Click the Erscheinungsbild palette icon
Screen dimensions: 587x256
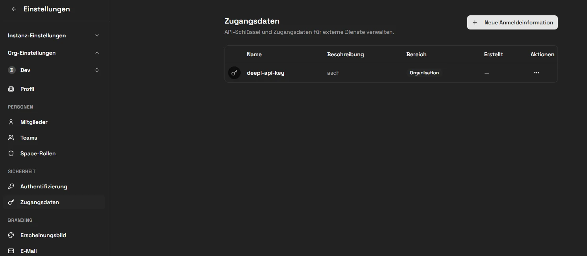pyautogui.click(x=11, y=235)
